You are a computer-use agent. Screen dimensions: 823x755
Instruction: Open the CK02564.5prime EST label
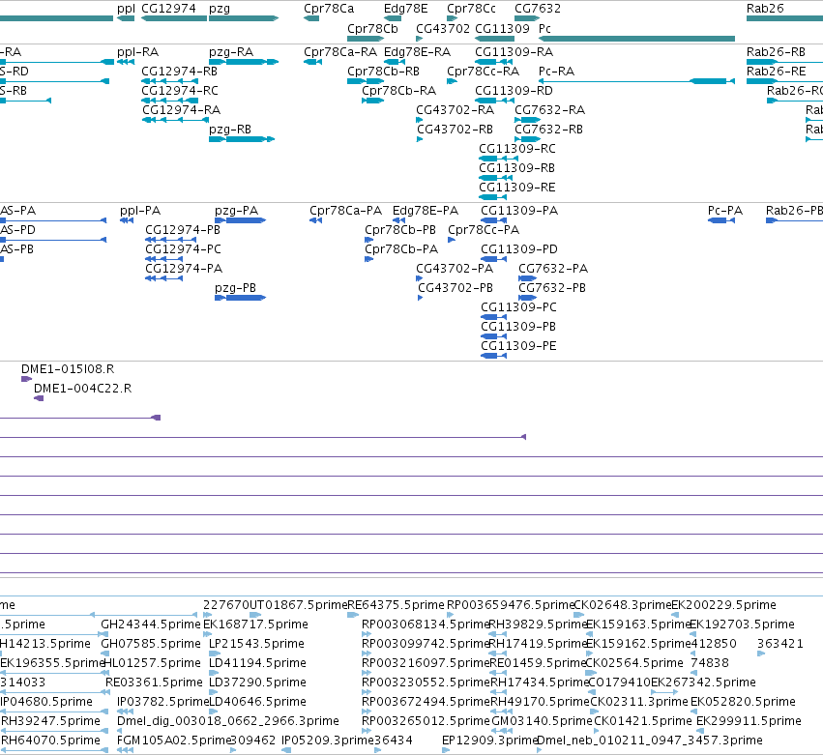point(634,664)
